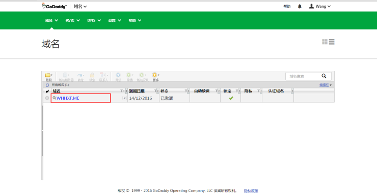The width and height of the screenshot is (377, 193).
Task: Sort by the 隐私 column header
Action: coord(248,91)
